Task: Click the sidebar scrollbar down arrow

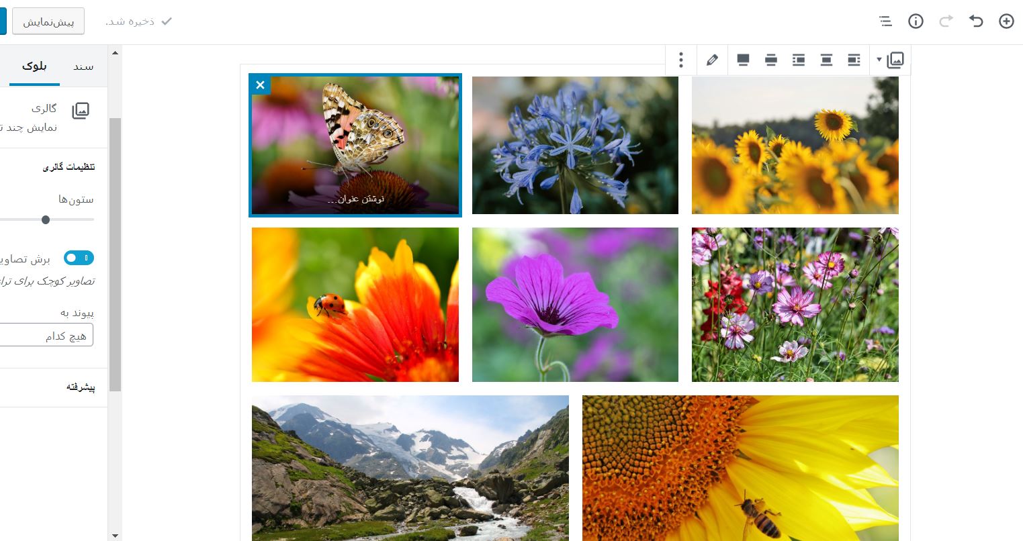Action: pos(115,535)
